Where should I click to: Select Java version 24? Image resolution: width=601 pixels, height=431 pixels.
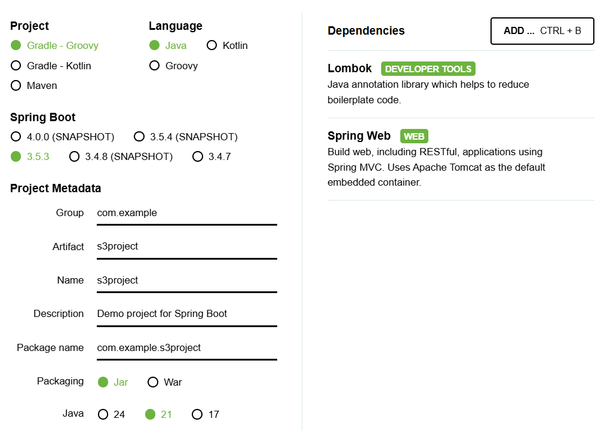[x=103, y=414]
